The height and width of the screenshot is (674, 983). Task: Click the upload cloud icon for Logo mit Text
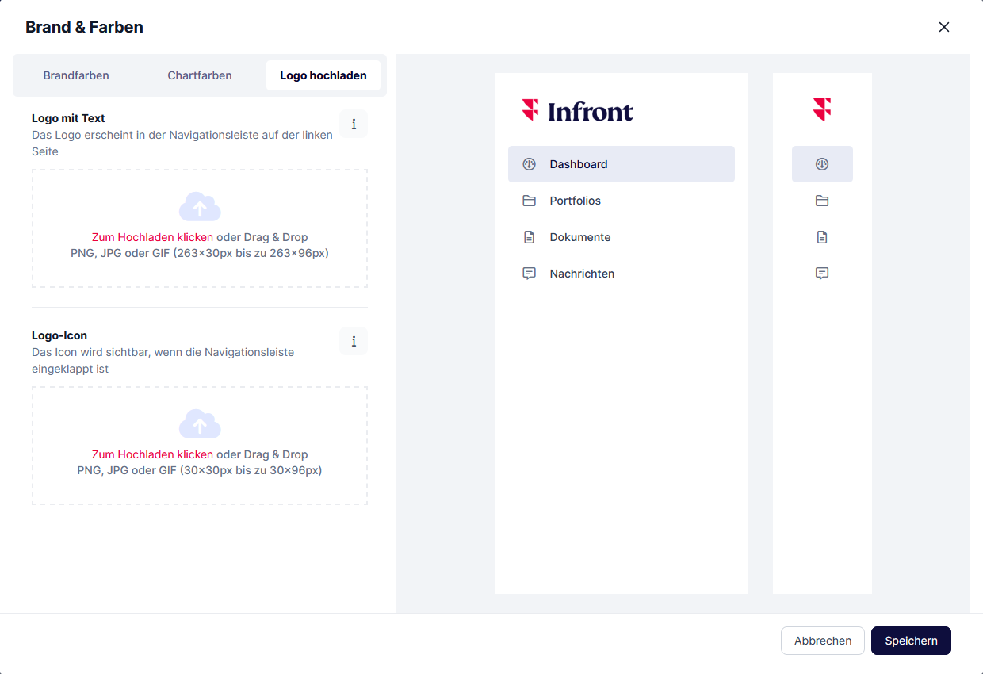click(200, 207)
